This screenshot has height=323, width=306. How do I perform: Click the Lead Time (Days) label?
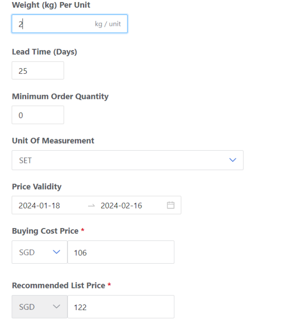[x=44, y=52]
